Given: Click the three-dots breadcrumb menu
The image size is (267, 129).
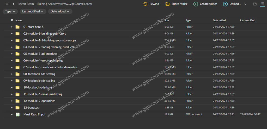Looking at the screenshot, I should click(x=8, y=4).
